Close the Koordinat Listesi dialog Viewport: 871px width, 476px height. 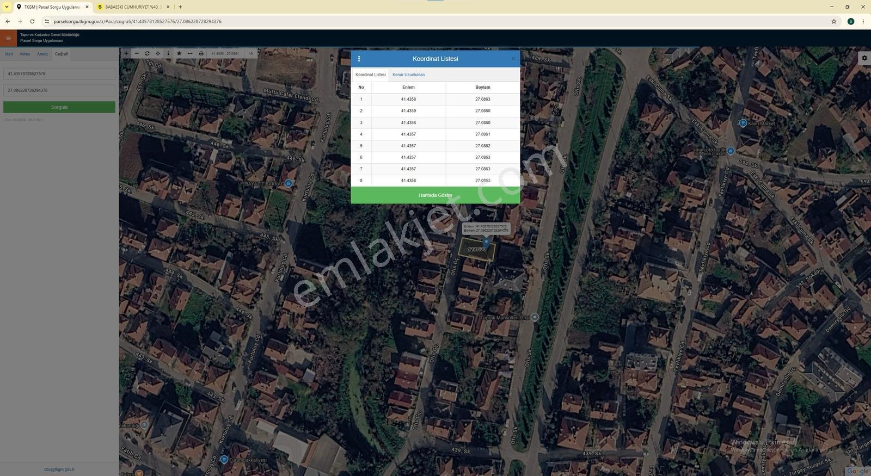pos(513,59)
